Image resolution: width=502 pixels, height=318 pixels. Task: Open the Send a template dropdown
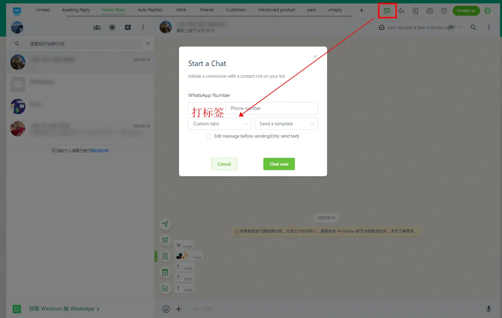point(286,124)
